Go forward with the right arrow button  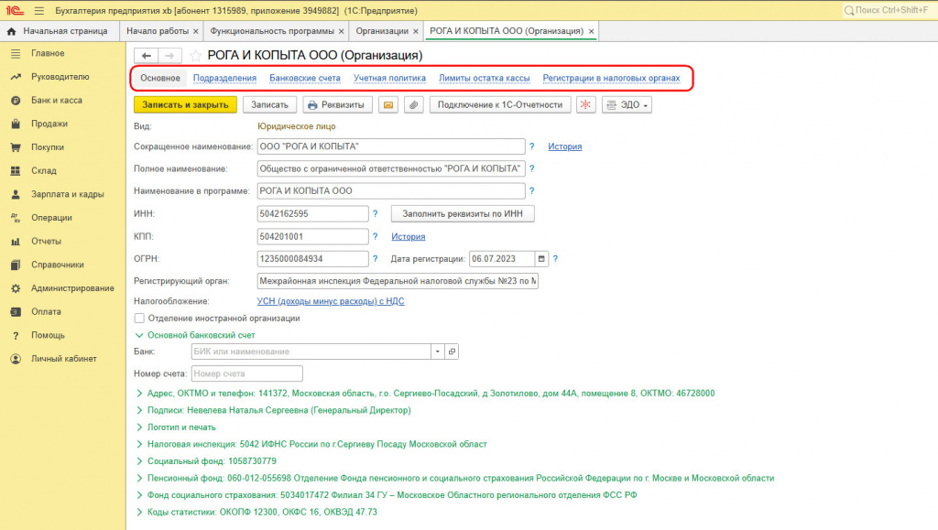[x=169, y=56]
